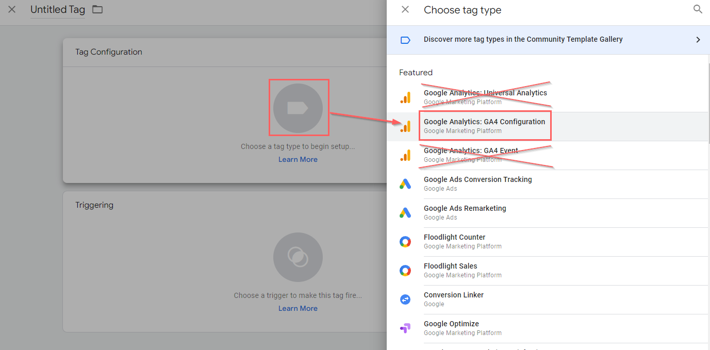
Task: Click the Conversion Linker blue icon
Action: pos(405,299)
